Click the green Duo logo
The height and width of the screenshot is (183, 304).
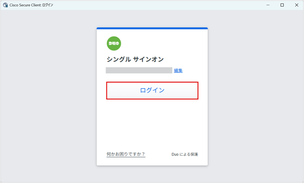pyautogui.click(x=114, y=43)
